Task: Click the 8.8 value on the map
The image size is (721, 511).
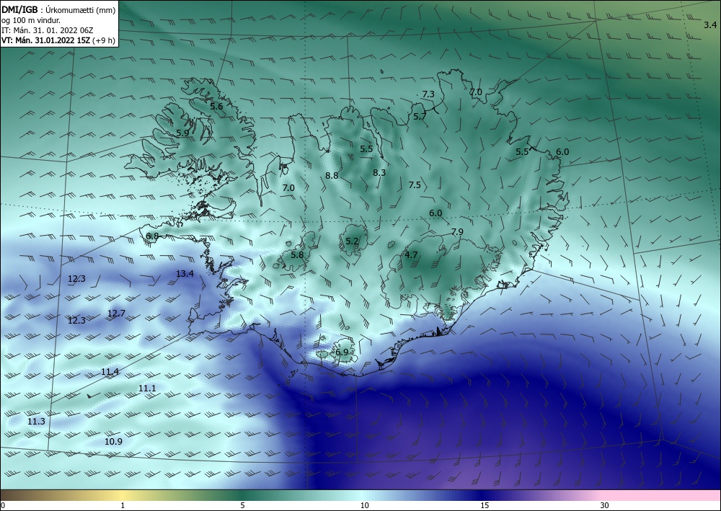Action: pyautogui.click(x=332, y=175)
